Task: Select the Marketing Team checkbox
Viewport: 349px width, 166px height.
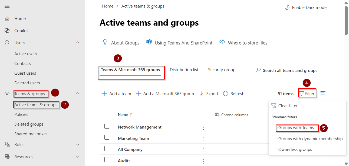Action: [107, 138]
